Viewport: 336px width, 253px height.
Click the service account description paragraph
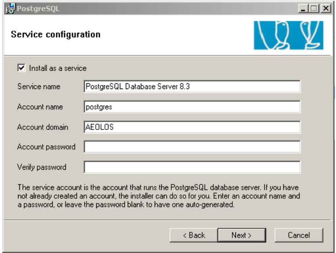click(x=159, y=196)
